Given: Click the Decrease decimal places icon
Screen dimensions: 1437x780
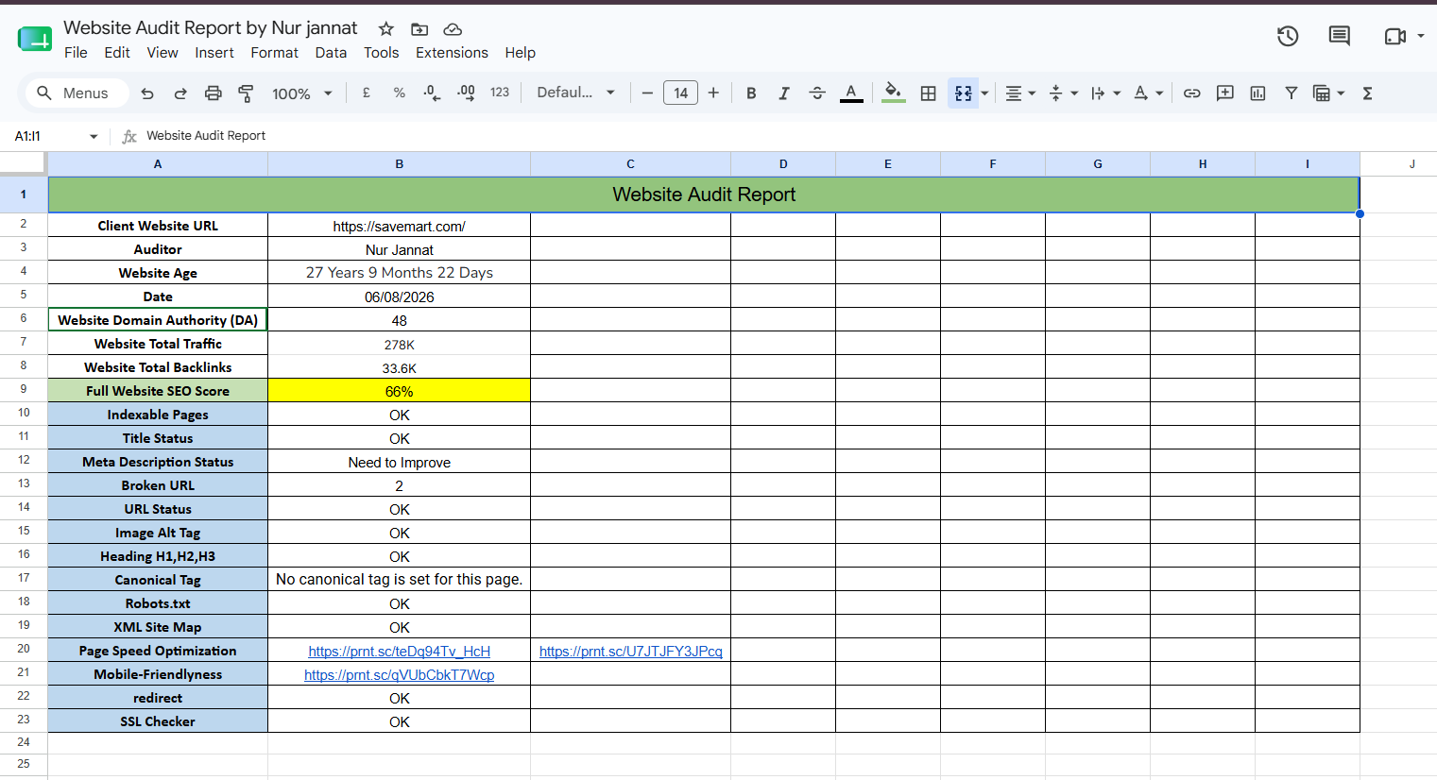Looking at the screenshot, I should pos(432,93).
